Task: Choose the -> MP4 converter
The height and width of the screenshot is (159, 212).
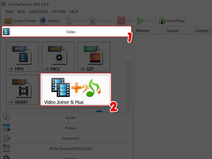Action: [22, 57]
